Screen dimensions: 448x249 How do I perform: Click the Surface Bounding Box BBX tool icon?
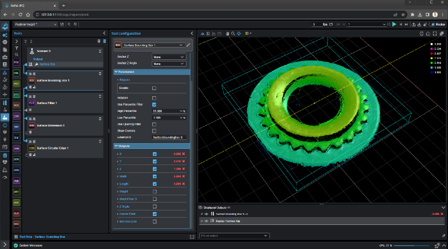pyautogui.click(x=32, y=80)
